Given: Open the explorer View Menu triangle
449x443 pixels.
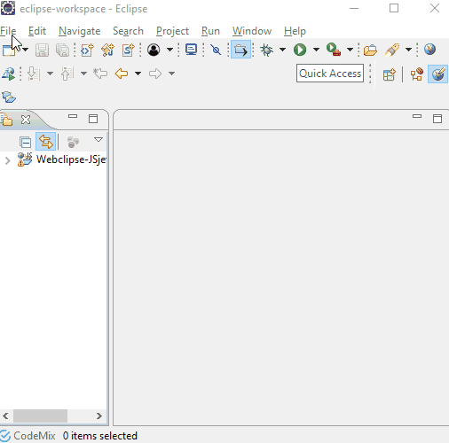Looking at the screenshot, I should coord(98,139).
